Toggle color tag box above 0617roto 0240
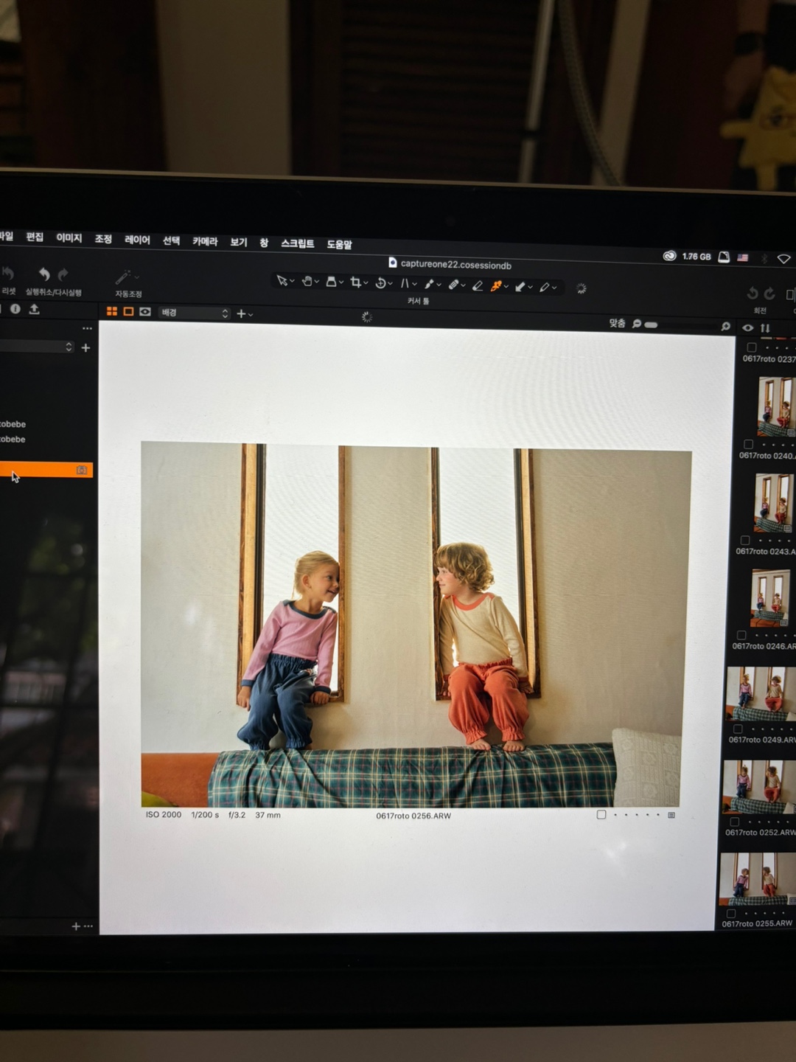 click(x=748, y=444)
